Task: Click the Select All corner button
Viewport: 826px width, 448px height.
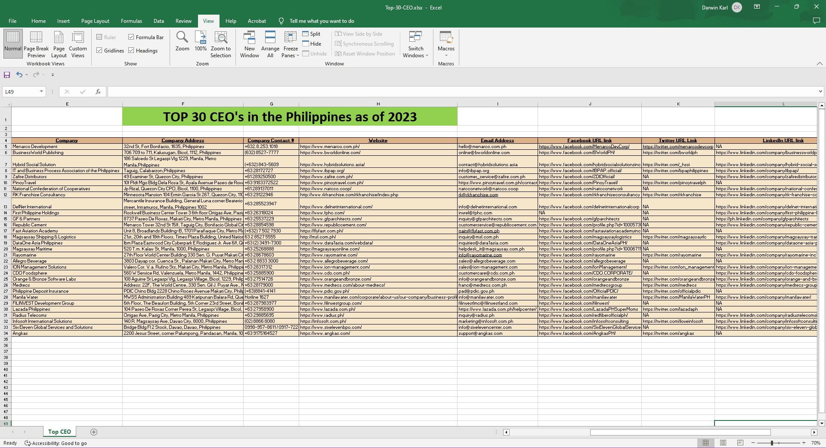Action: tap(6, 104)
